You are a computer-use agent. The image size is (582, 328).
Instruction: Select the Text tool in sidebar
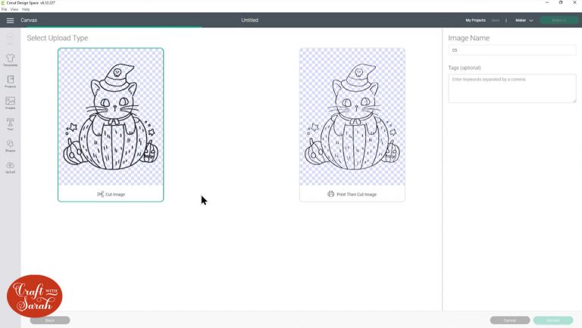click(10, 124)
